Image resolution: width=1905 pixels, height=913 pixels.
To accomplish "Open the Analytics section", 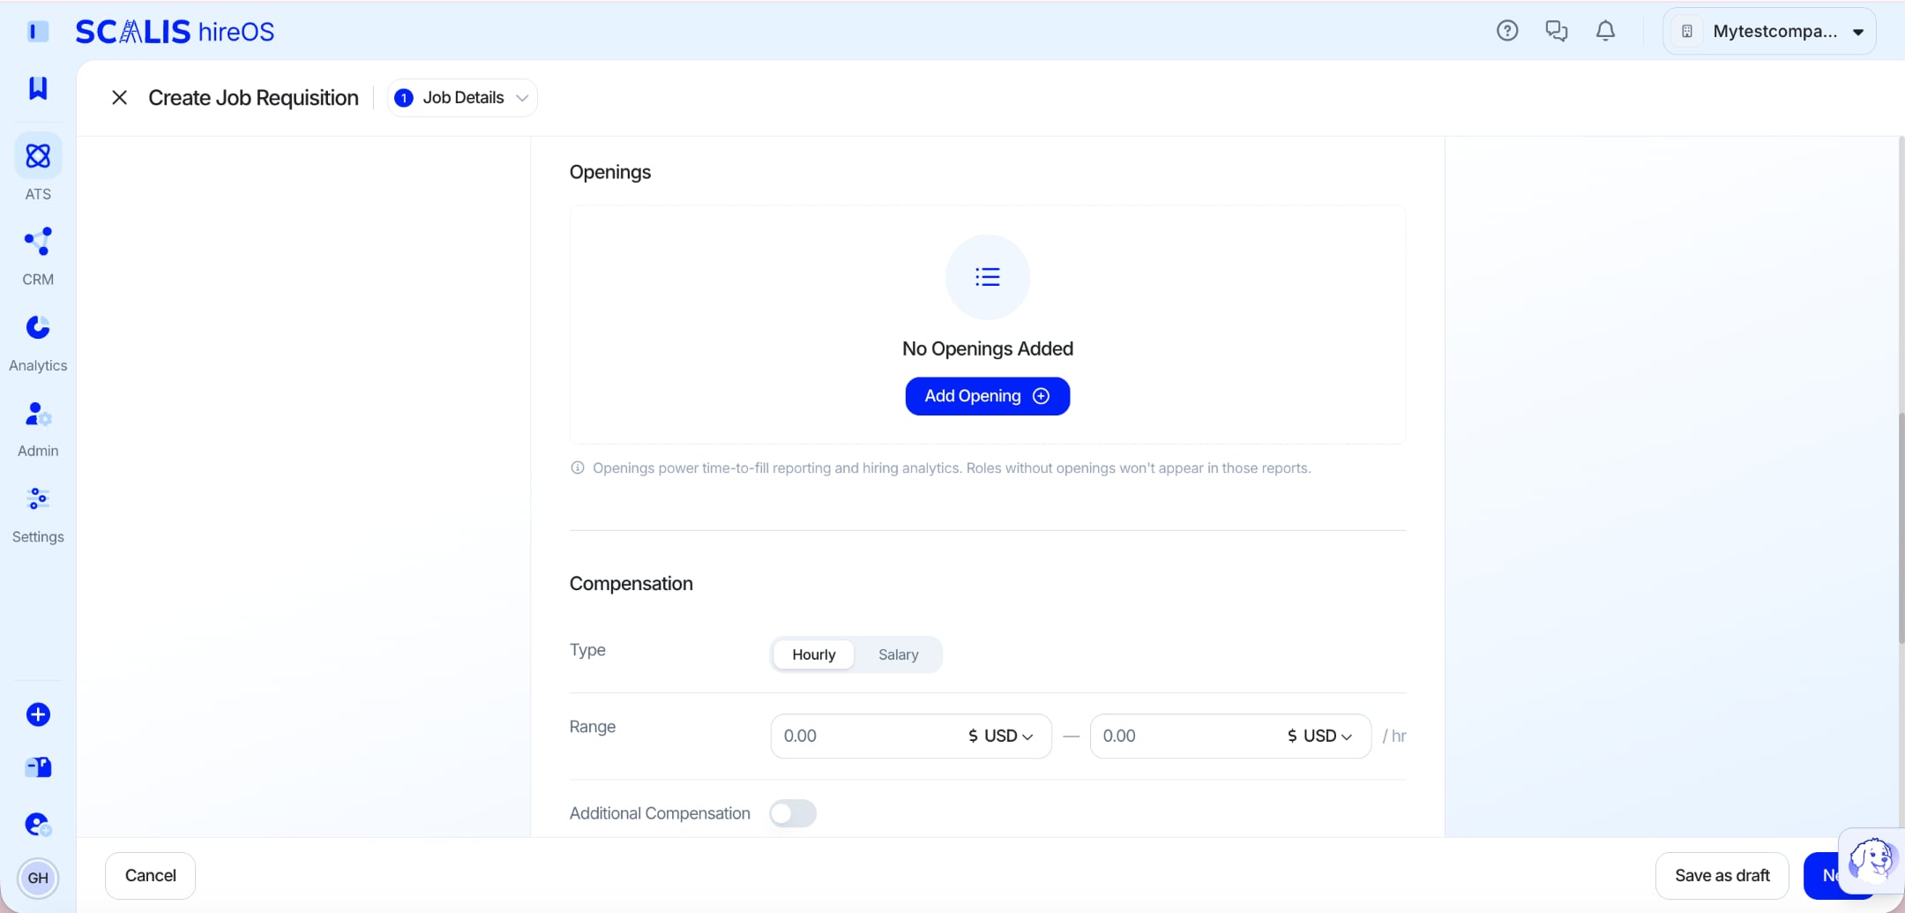I will click(38, 343).
